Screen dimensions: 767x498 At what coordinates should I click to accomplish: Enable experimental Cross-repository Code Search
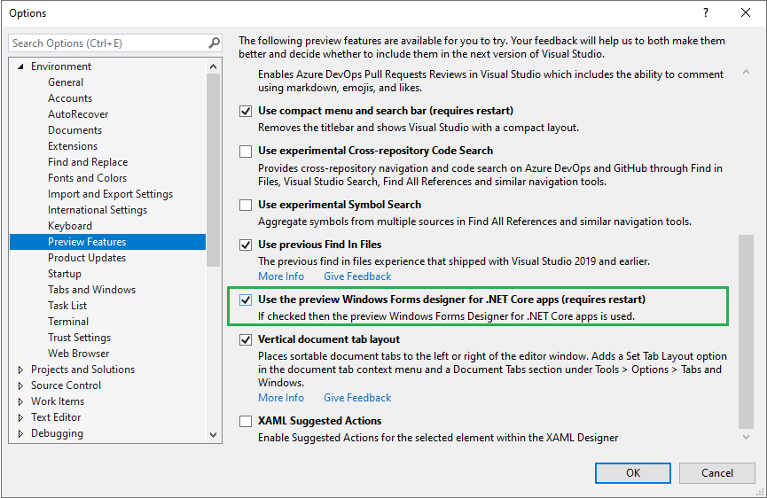[x=246, y=152]
